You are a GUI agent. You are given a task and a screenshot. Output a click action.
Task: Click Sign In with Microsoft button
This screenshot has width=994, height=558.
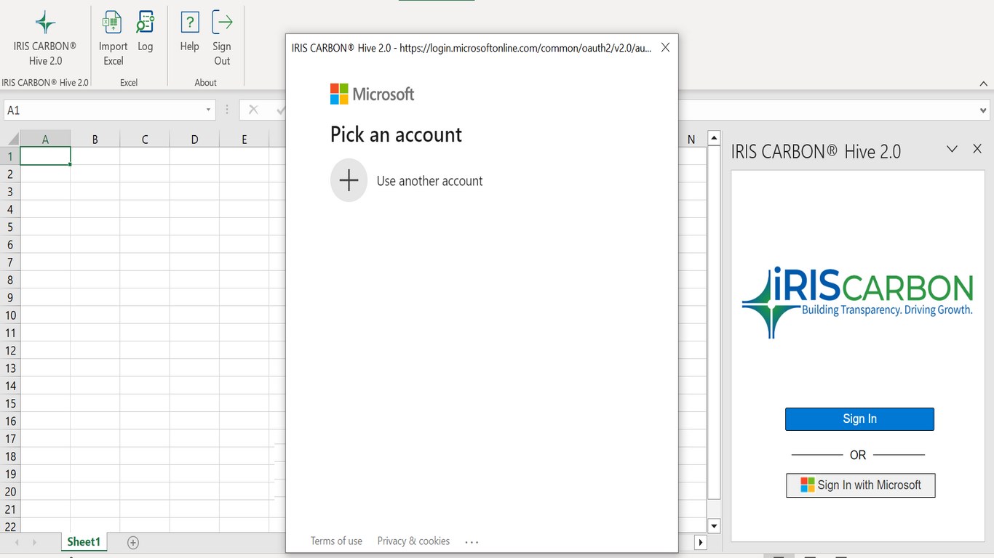860,485
